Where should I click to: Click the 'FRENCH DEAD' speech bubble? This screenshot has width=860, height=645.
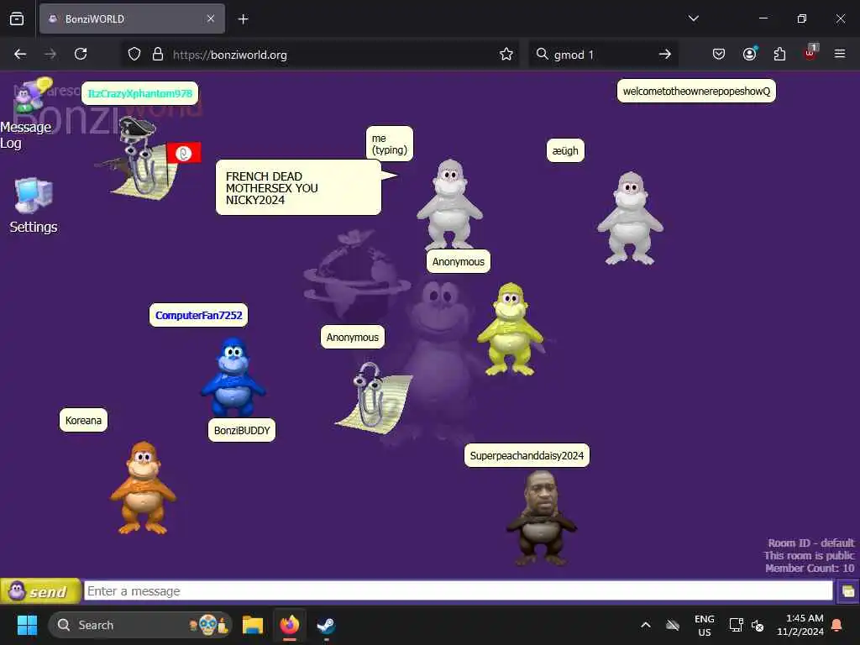pos(299,187)
